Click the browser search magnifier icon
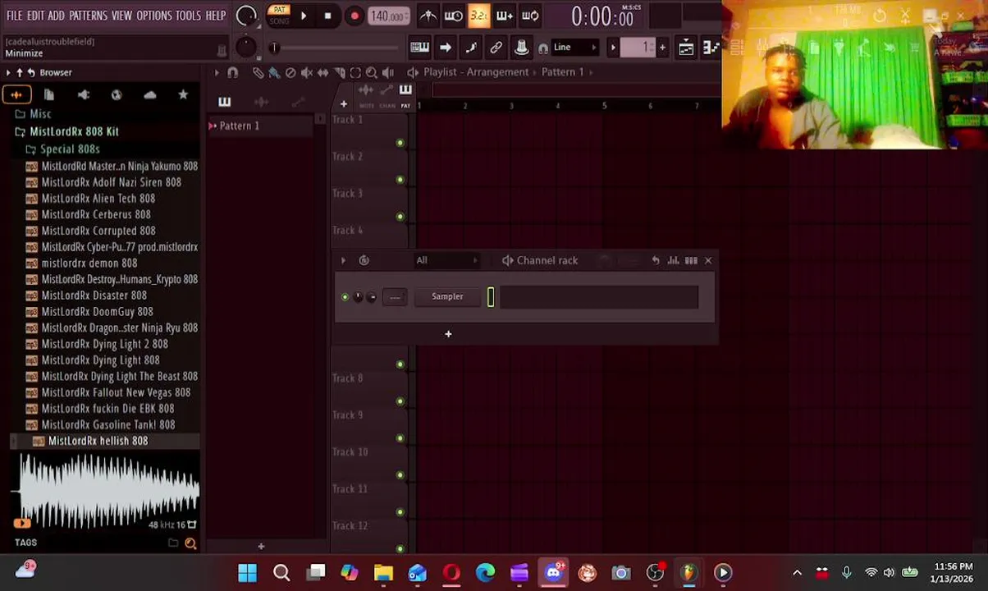 tap(190, 543)
